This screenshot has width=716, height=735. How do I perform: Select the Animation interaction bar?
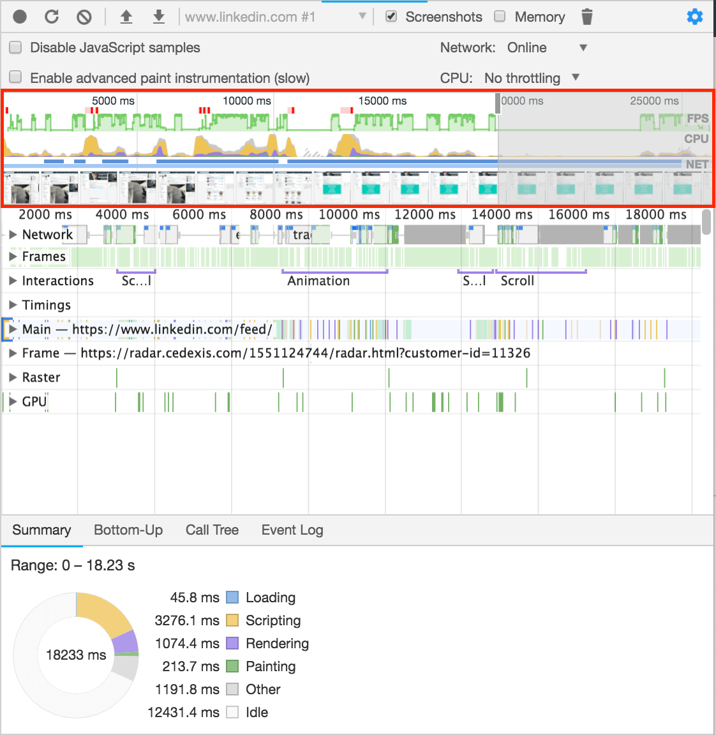pos(334,271)
